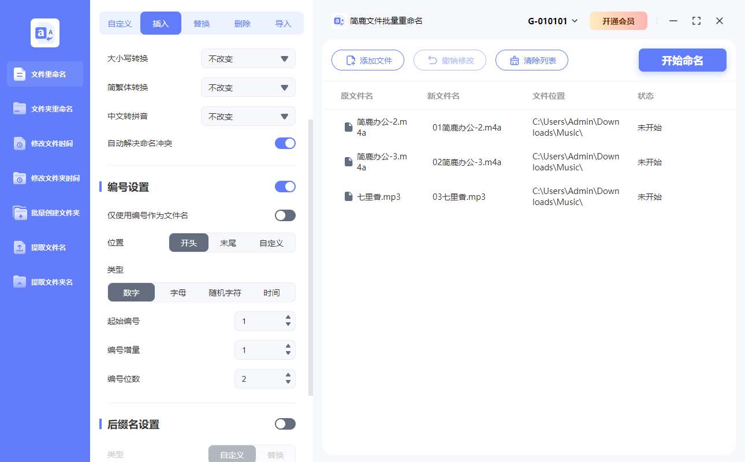Open 修改文件夹时间 tool
Screen dimensions: 745x462
44,178
